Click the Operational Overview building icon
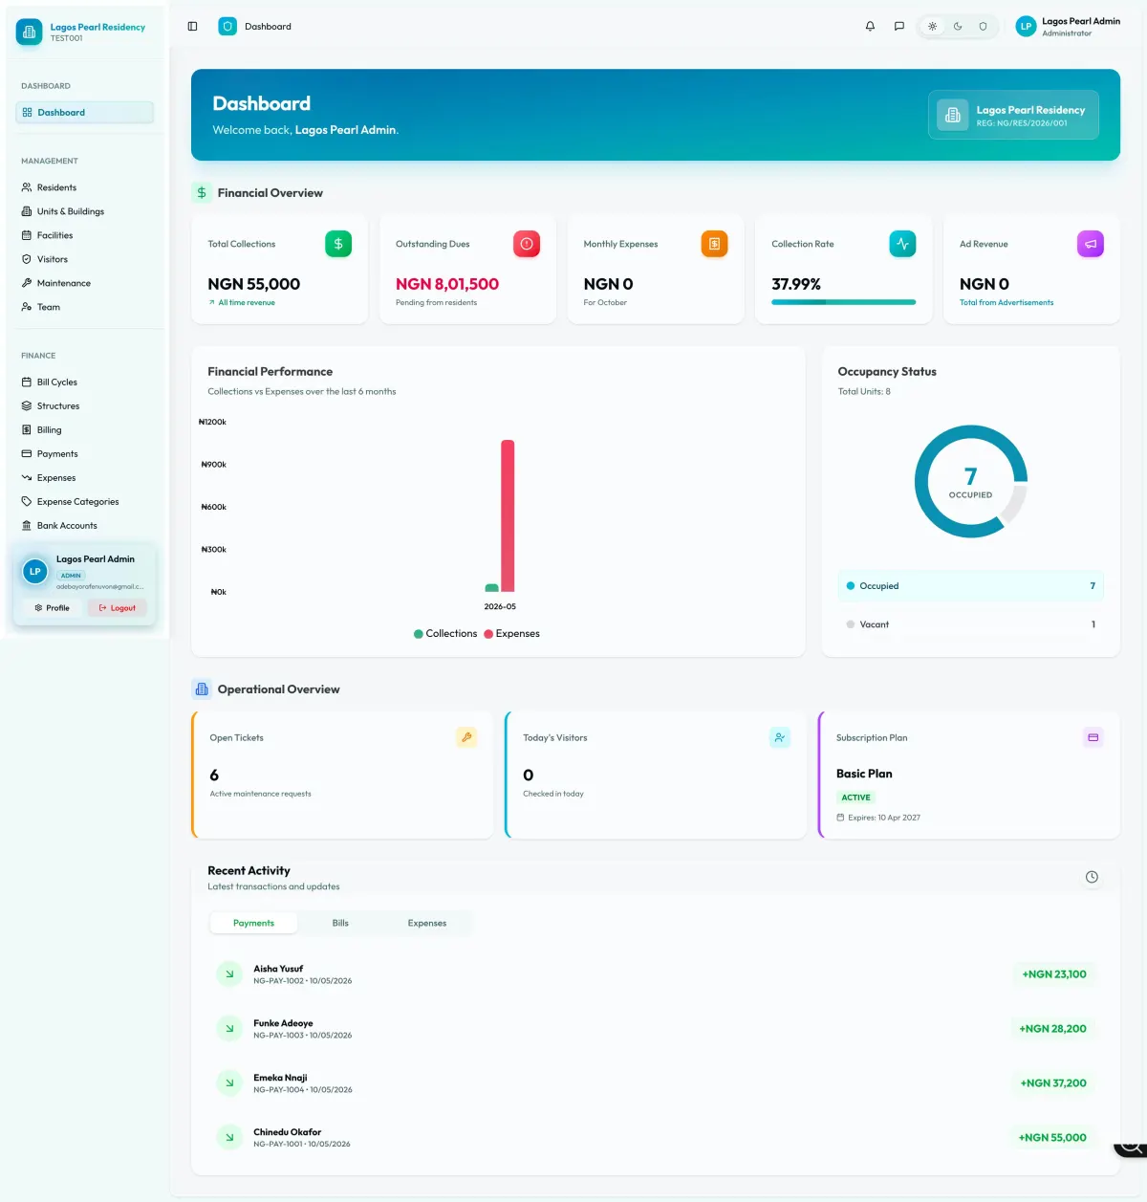The image size is (1147, 1202). [x=202, y=689]
